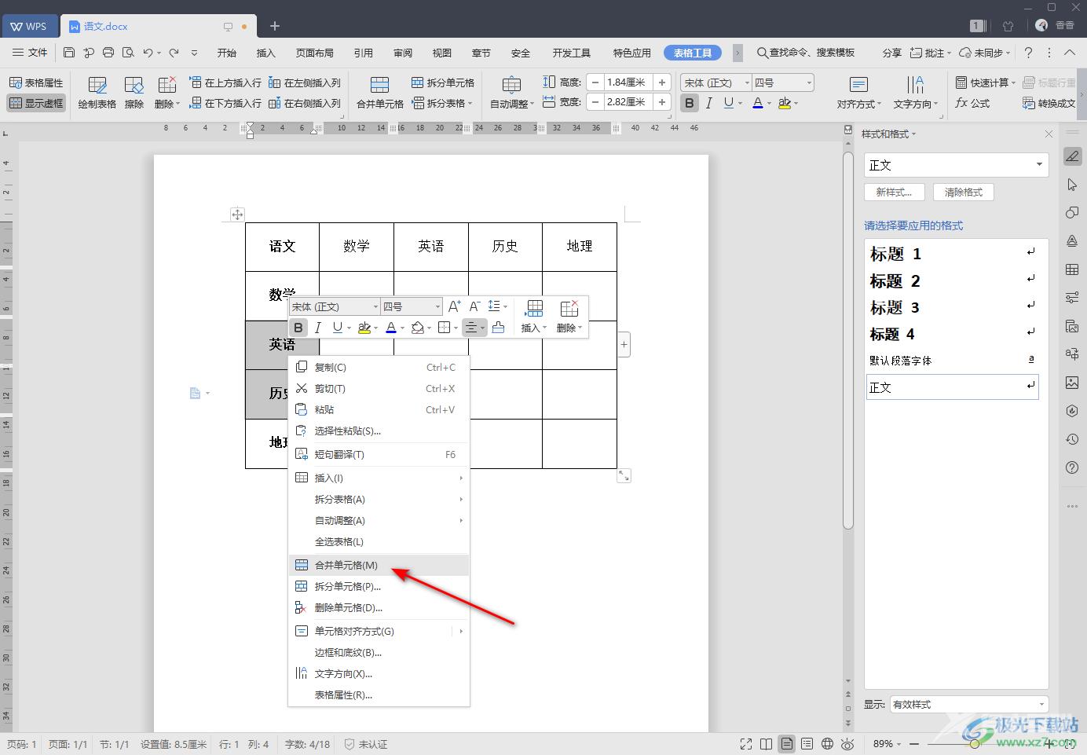The height and width of the screenshot is (755, 1087).
Task: Open the 89% zoom level dropdown
Action: (888, 744)
